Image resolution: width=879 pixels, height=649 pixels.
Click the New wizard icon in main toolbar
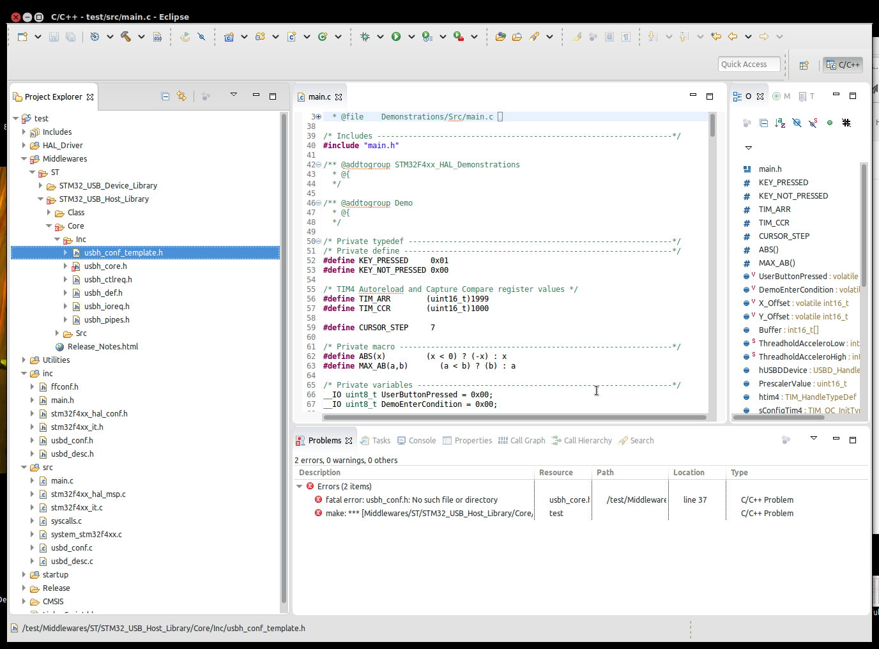22,36
